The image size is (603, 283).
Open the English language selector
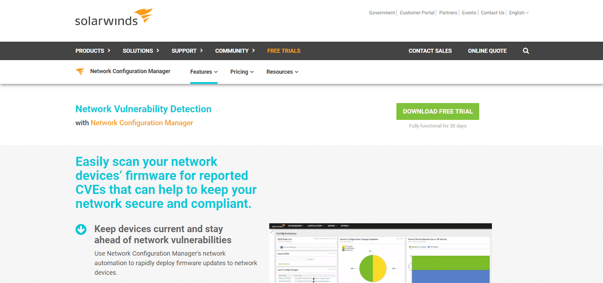[519, 13]
